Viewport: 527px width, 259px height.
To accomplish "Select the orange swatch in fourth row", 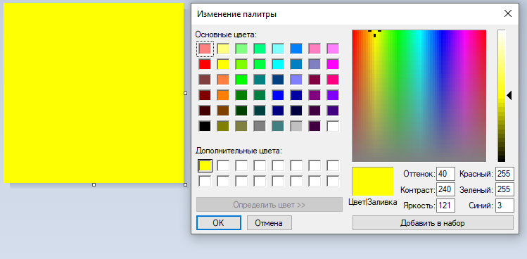I will 223,95.
